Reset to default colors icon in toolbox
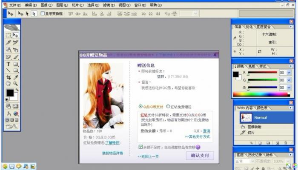This screenshot has width=298, height=170. click(x=7, y=99)
